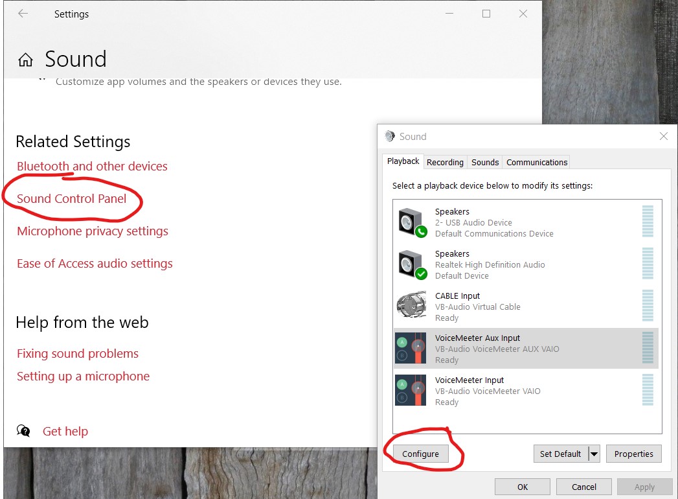
Task: Go back using the Settings back arrow
Action: (x=23, y=14)
